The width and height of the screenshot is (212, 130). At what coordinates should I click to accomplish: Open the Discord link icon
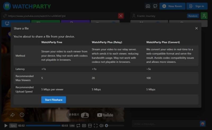148,6
